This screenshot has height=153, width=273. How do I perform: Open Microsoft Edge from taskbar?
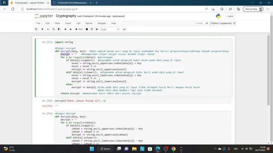click(158, 149)
